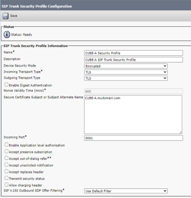Edit the Name field
The image size is (191, 198).
[133, 53]
